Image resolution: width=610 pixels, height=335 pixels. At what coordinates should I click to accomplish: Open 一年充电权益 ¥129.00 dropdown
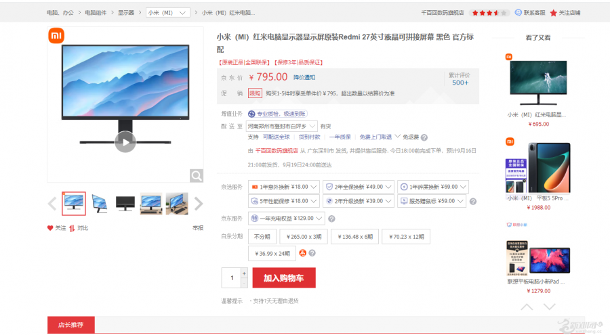pos(286,219)
